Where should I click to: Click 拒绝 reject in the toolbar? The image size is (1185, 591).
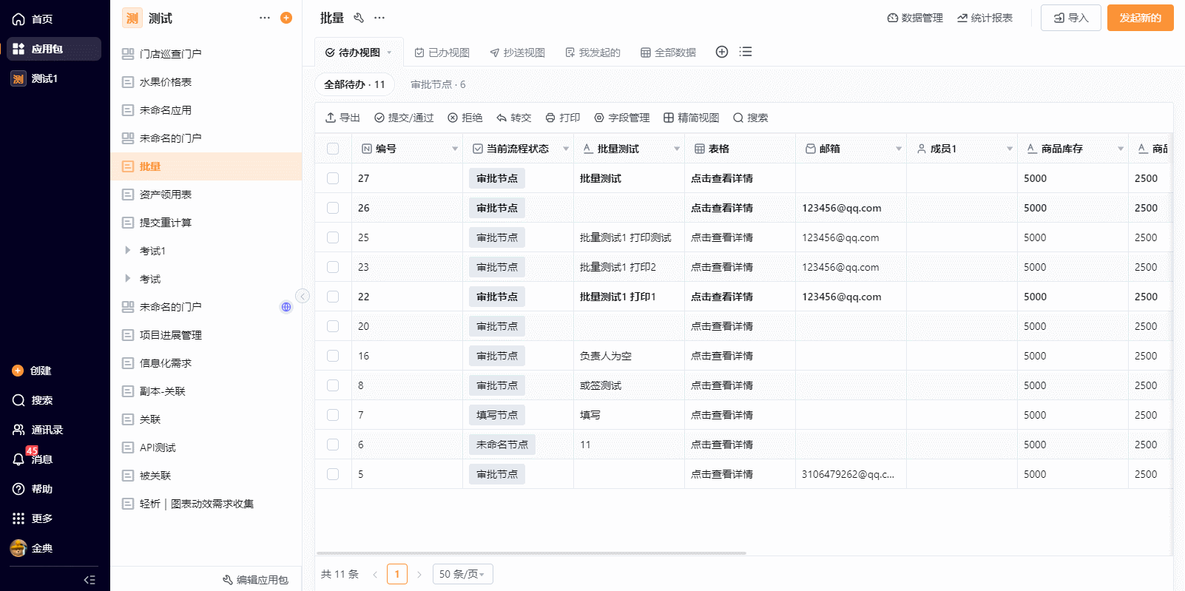tap(465, 118)
